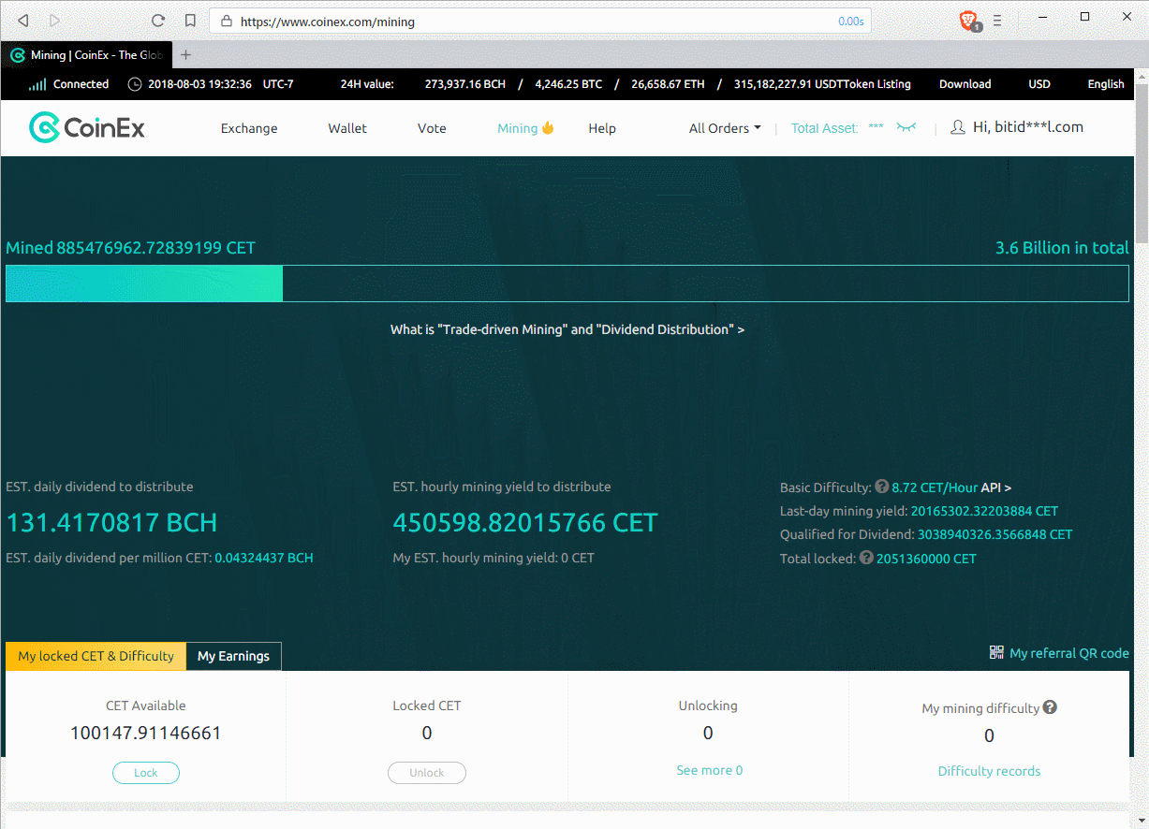This screenshot has width=1149, height=829.
Task: Click the 0.04324437 BCH per million value
Action: click(264, 558)
